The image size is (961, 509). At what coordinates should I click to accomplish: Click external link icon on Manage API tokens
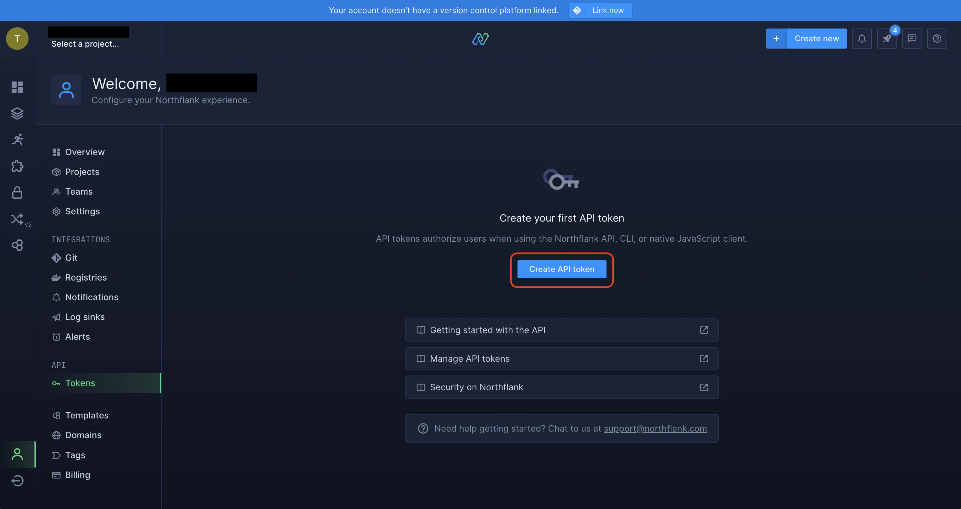point(704,359)
